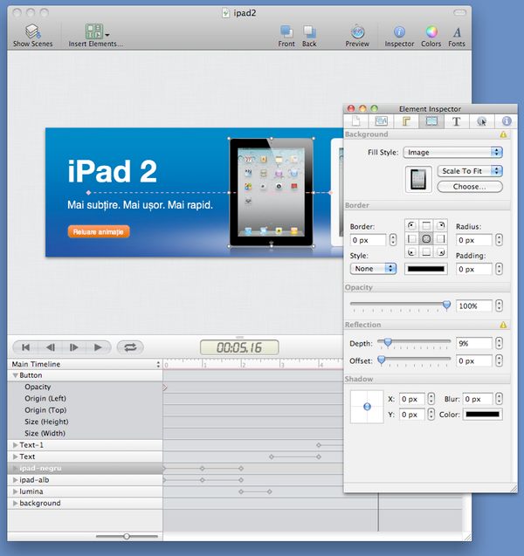Open the border Style None dropdown
Viewport: 524px width, 556px height.
373,269
